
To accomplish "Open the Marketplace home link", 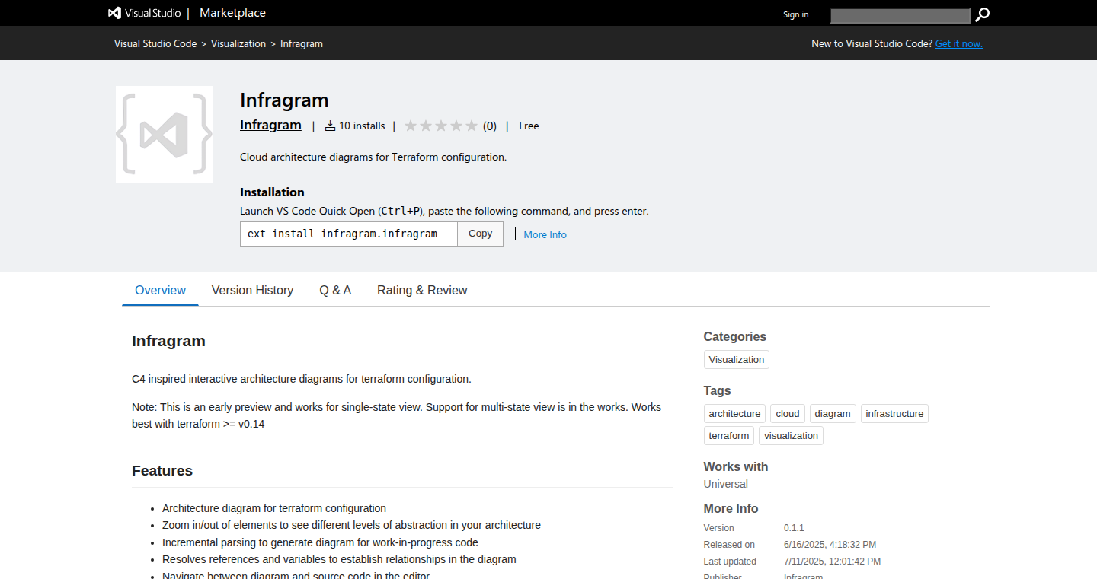I will pyautogui.click(x=232, y=13).
